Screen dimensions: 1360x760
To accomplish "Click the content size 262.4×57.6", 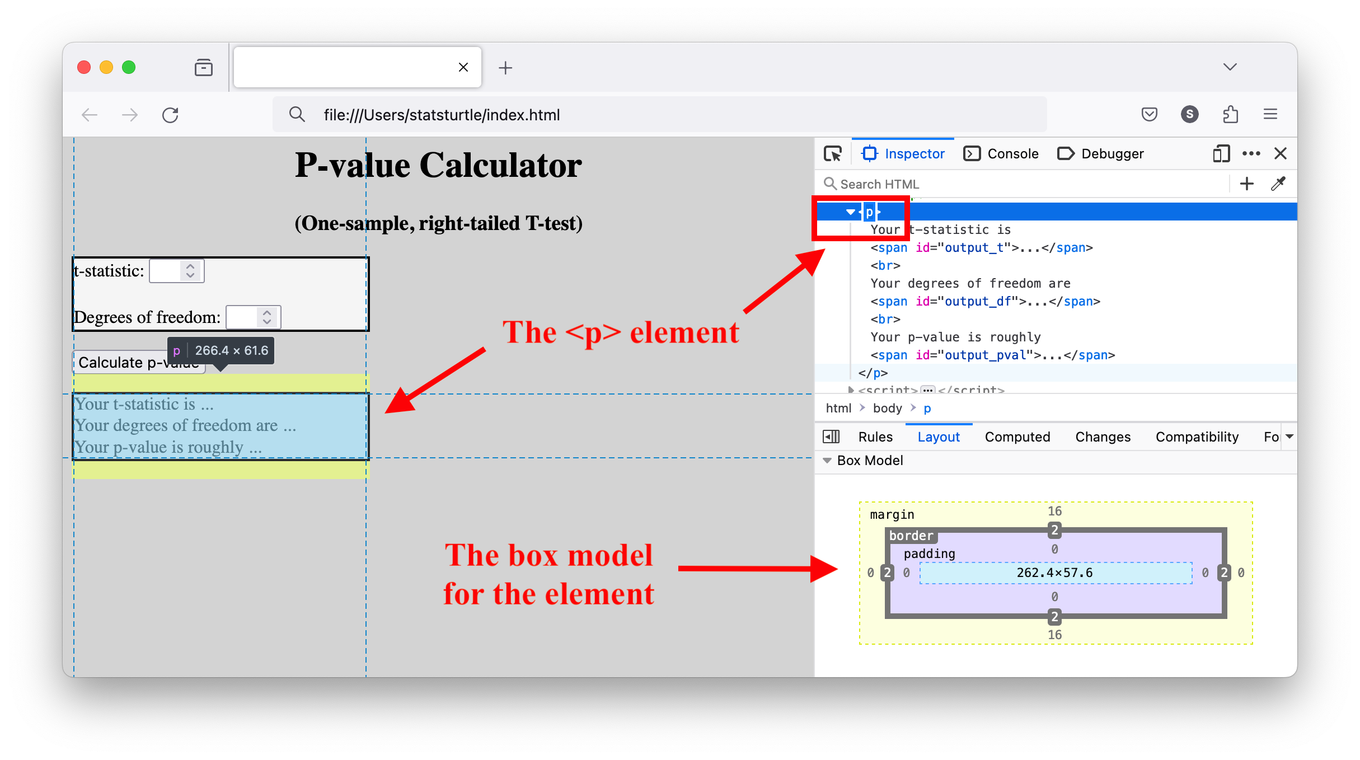I will click(x=1054, y=573).
